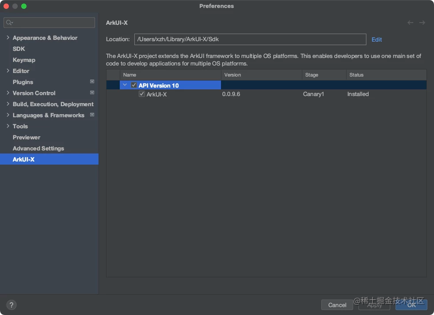Click the Name column header

point(171,75)
